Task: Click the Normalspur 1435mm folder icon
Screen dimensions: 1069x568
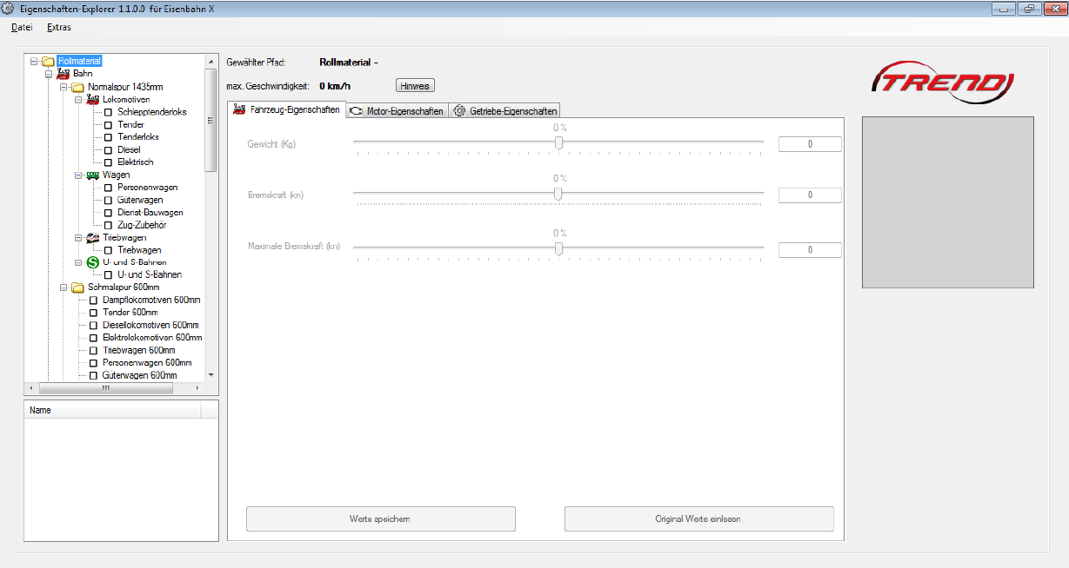Action: (78, 87)
